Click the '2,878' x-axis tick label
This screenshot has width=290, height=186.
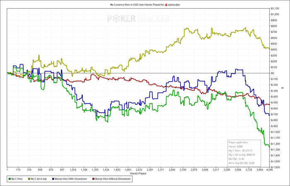[x=194, y=169]
